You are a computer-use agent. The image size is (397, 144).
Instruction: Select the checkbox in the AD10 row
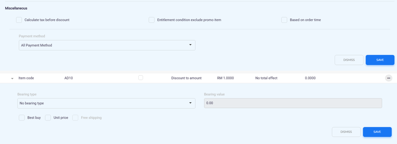pyautogui.click(x=141, y=78)
